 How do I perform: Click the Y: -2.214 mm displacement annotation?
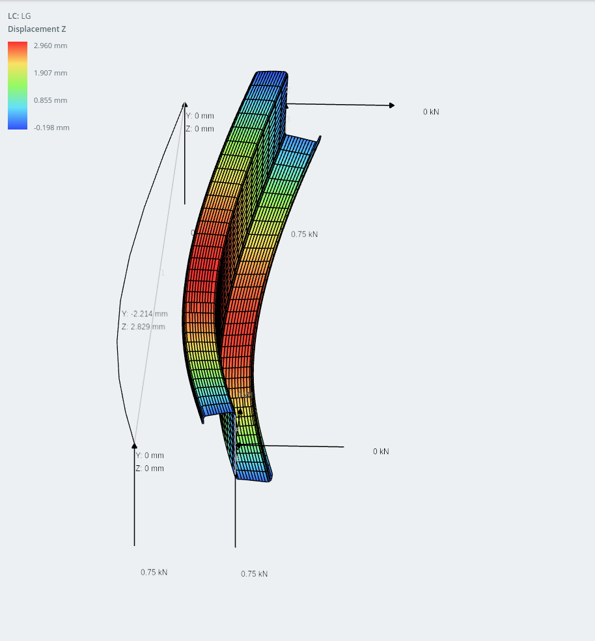click(x=145, y=314)
